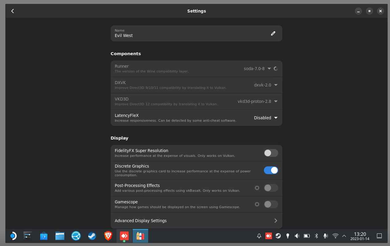Open the Runner soda-7.0-8 dropdown
This screenshot has height=246, width=390.
pyautogui.click(x=257, y=69)
